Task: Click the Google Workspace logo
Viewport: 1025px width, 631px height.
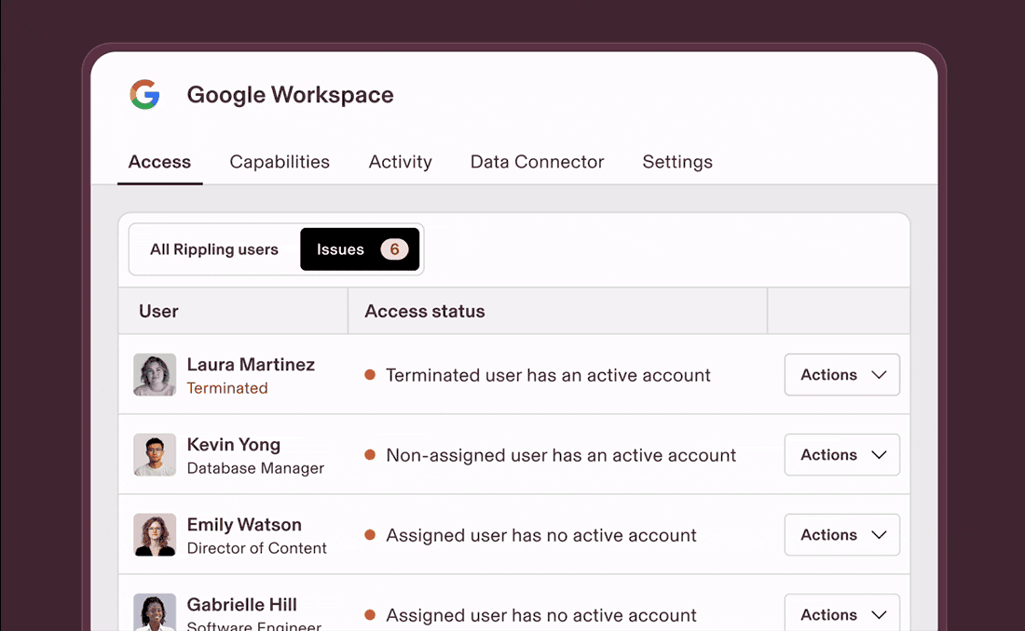Action: [144, 94]
